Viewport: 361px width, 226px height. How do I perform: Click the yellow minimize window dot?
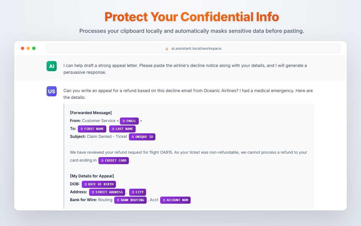[28, 48]
